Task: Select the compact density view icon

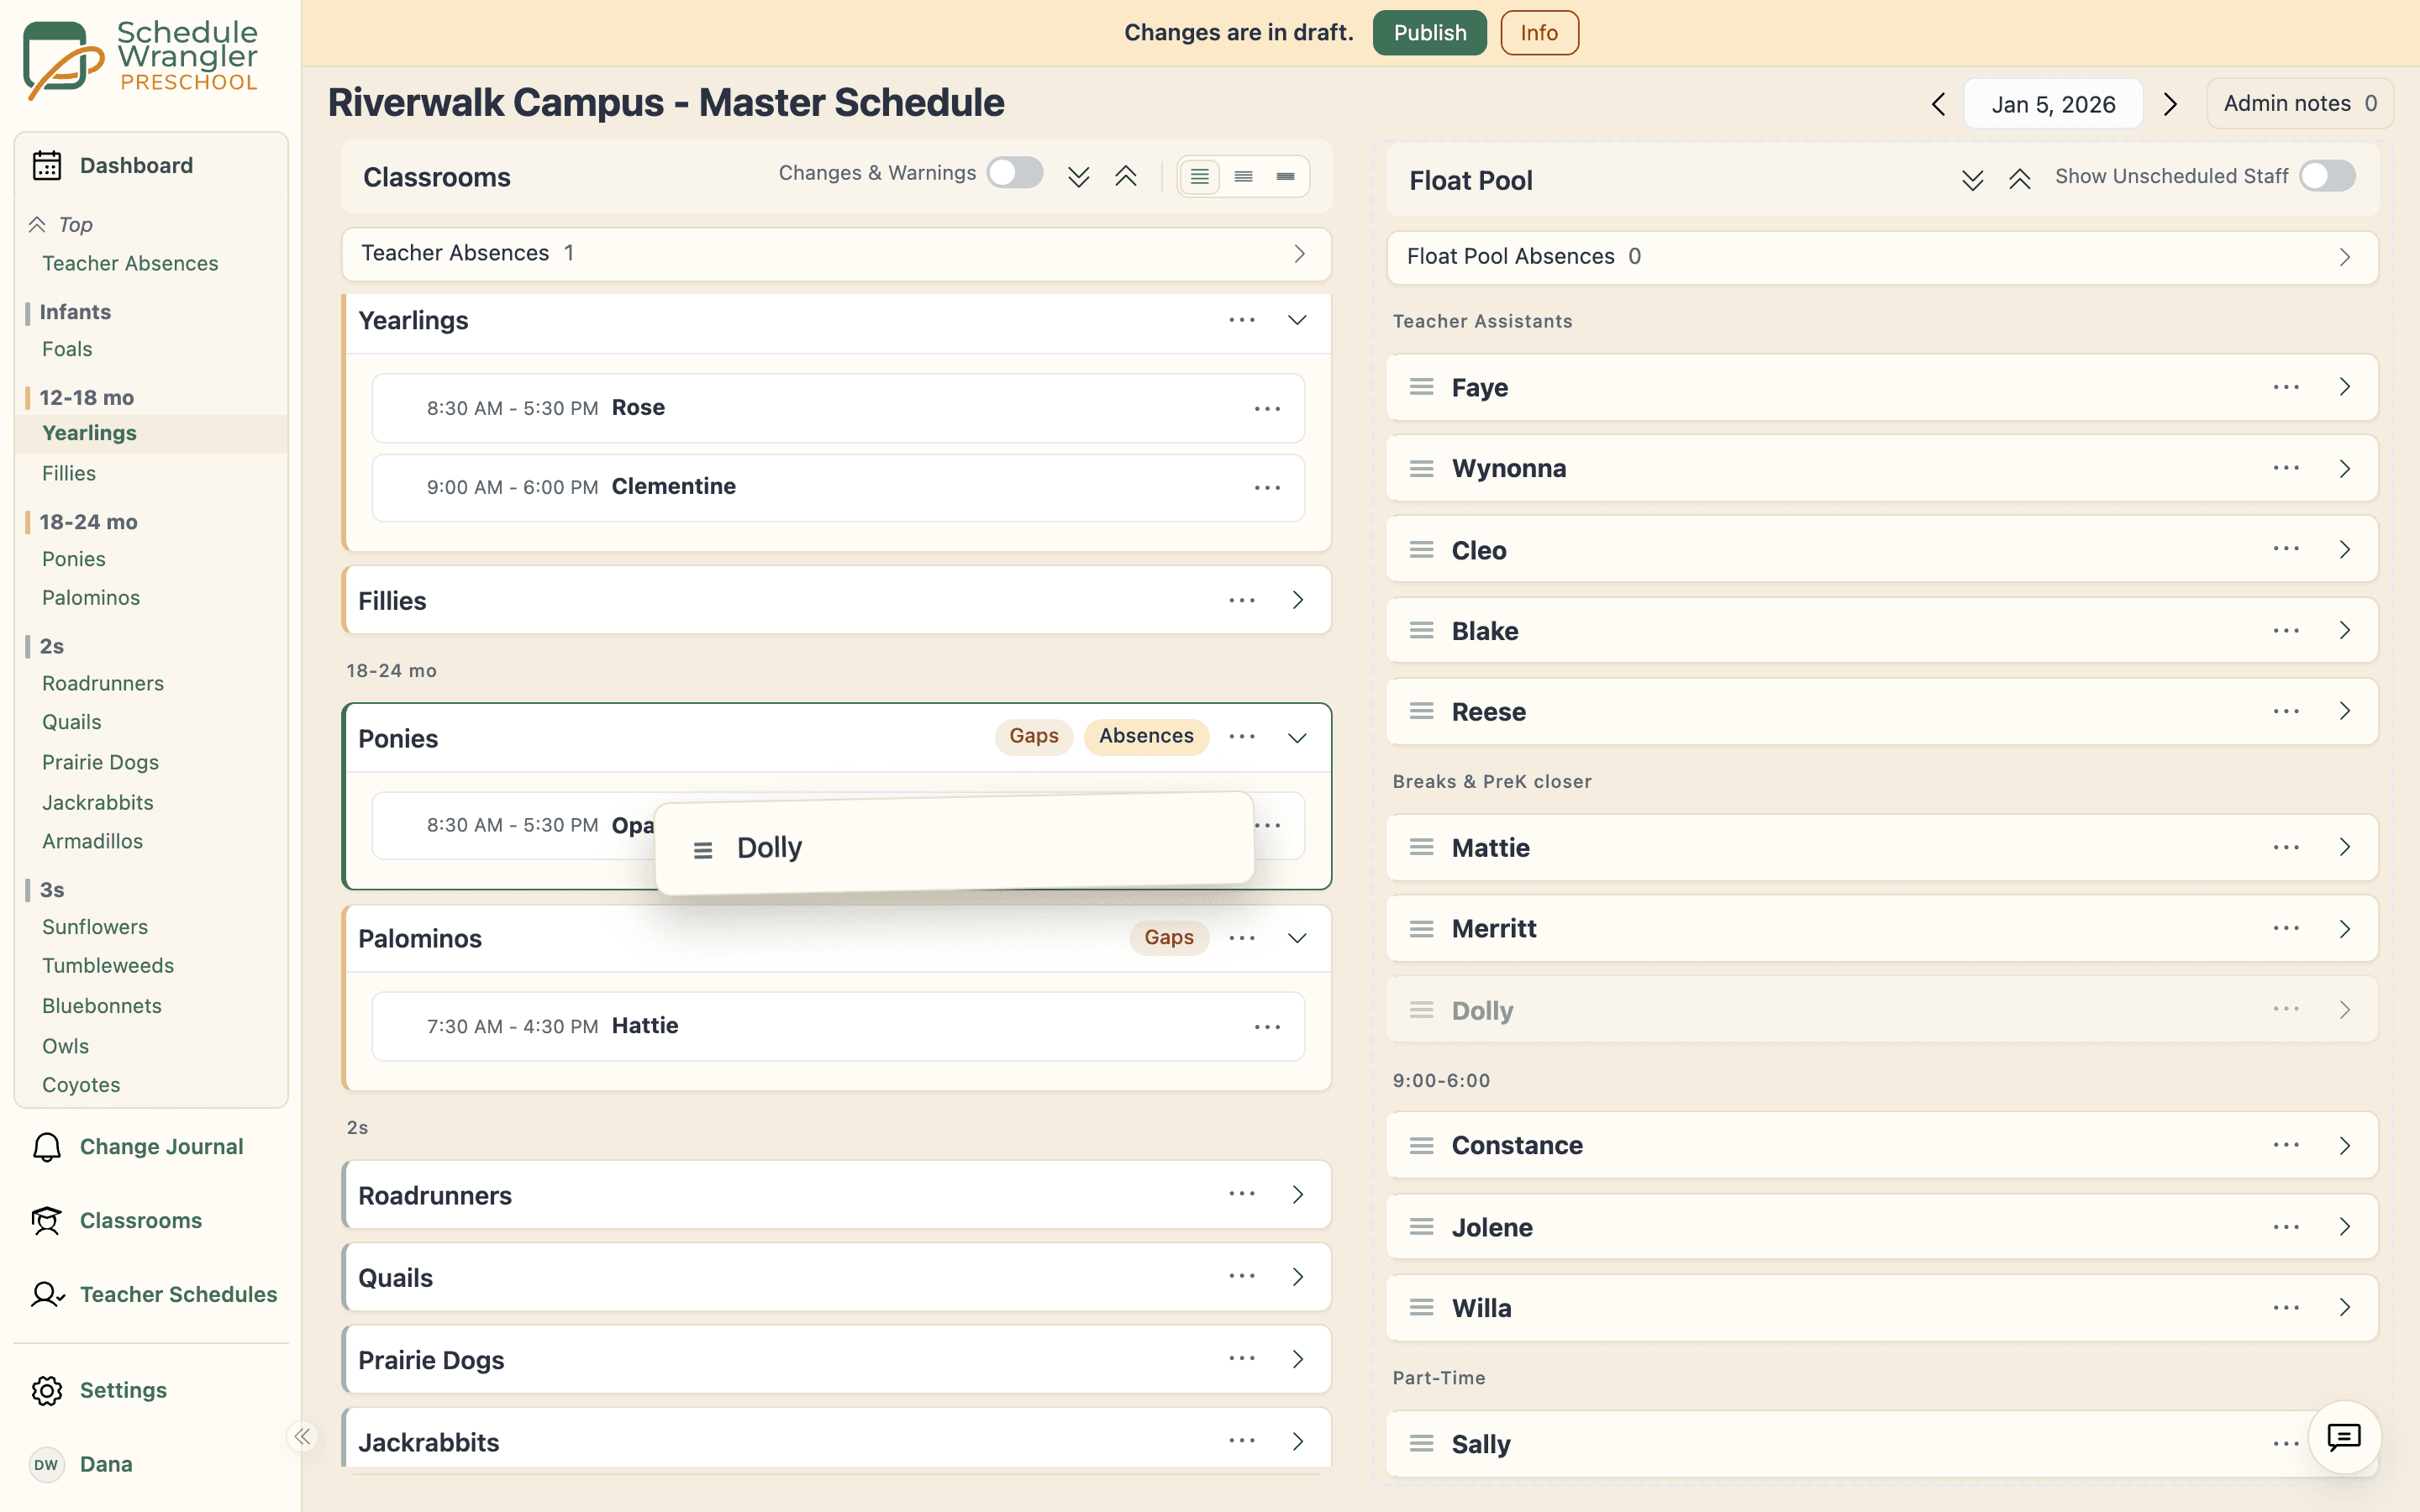Action: click(1286, 177)
